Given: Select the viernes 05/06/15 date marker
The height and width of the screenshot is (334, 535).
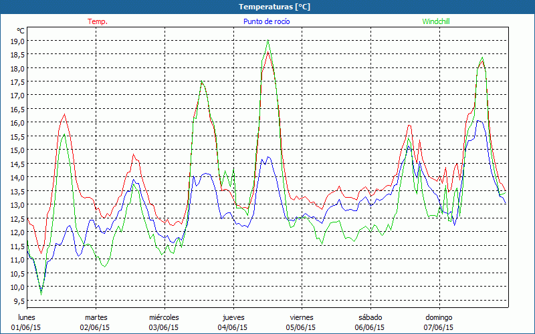Looking at the screenshot, I should coord(301,322).
